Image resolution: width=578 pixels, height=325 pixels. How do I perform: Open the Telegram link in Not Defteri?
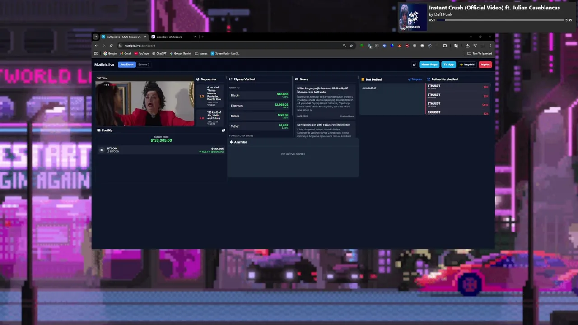[415, 79]
